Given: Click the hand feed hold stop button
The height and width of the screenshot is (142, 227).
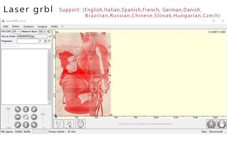Looking at the screenshot, I should (x=222, y=124).
